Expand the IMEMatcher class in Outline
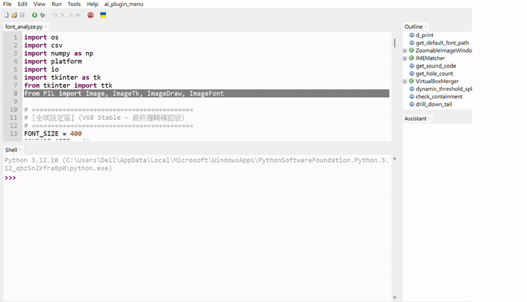Viewport: 527px width, 302px height. [x=405, y=59]
